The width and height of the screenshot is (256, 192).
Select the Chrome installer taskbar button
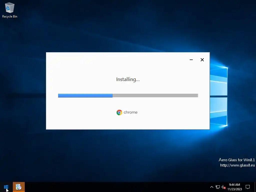[x=18, y=187]
